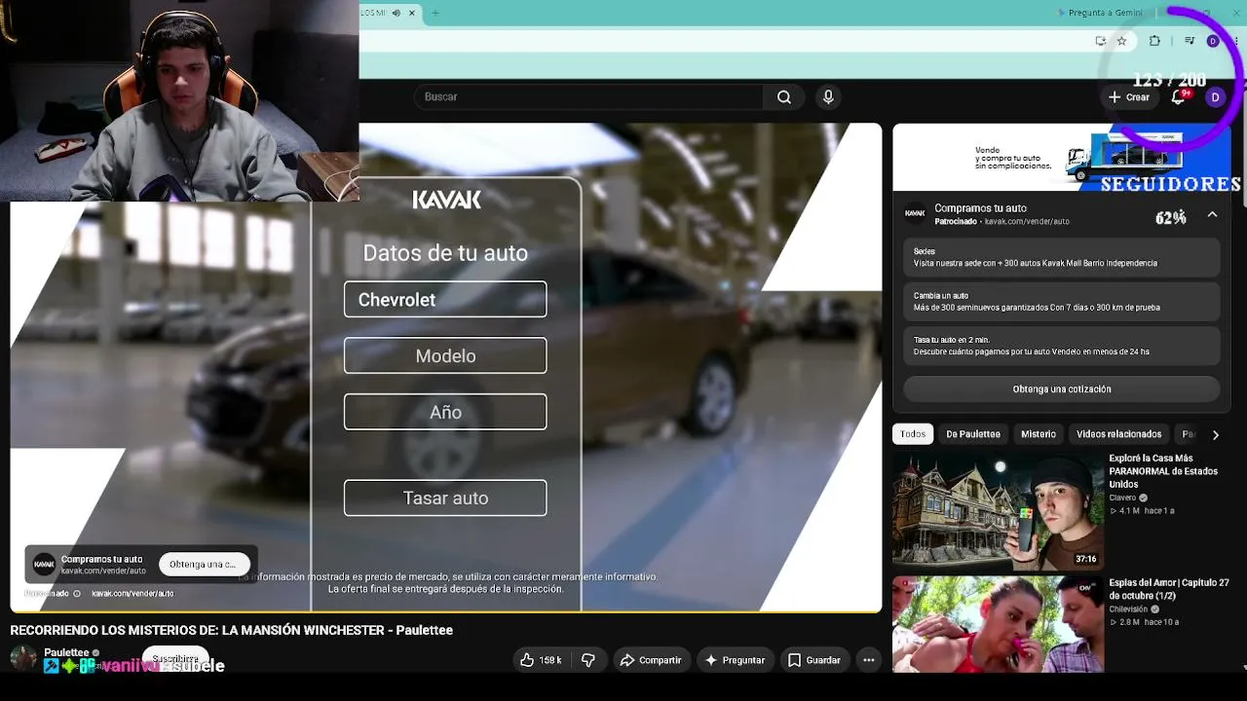Select the Videos relacionados filter chip
1247x701 pixels.
pos(1118,434)
